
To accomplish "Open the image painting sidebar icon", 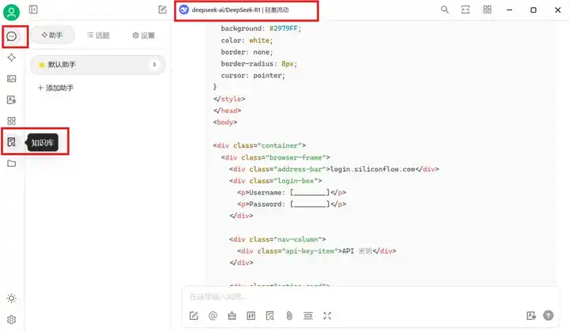I will point(12,78).
